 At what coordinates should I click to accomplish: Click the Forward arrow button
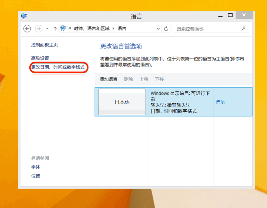(39, 29)
